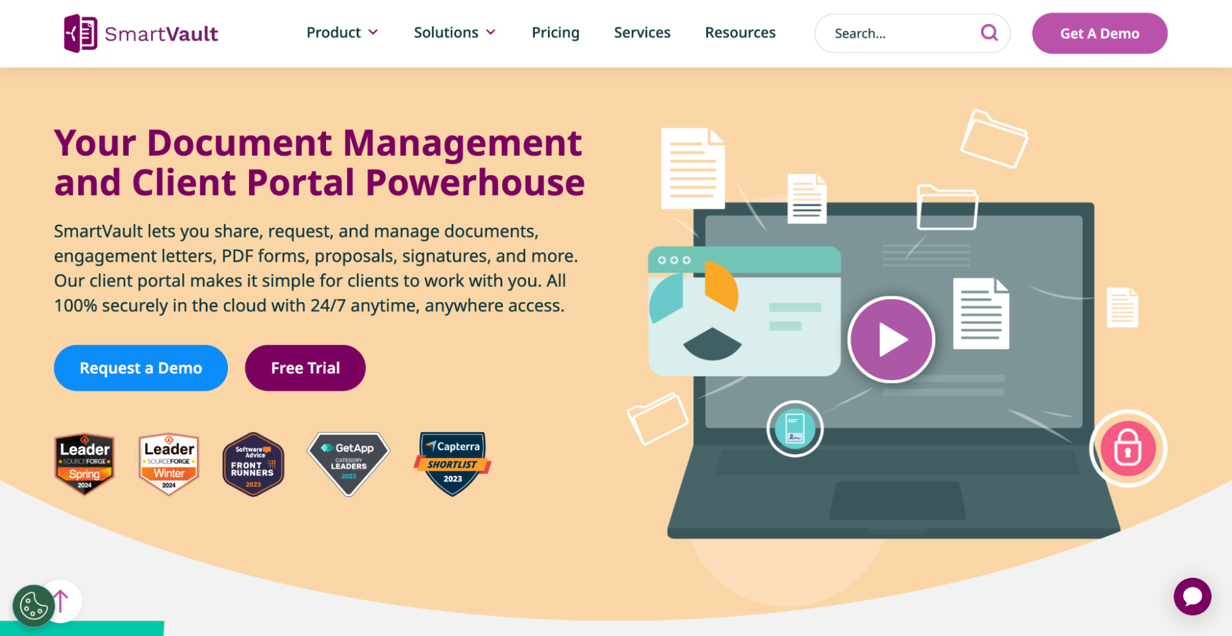Viewport: 1232px width, 636px height.
Task: Click the SmartVault logo icon
Action: (81, 33)
